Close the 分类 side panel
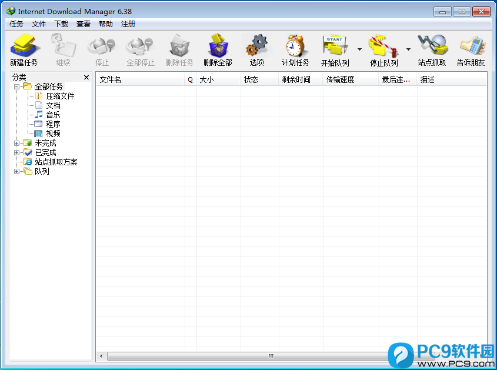 [86, 78]
